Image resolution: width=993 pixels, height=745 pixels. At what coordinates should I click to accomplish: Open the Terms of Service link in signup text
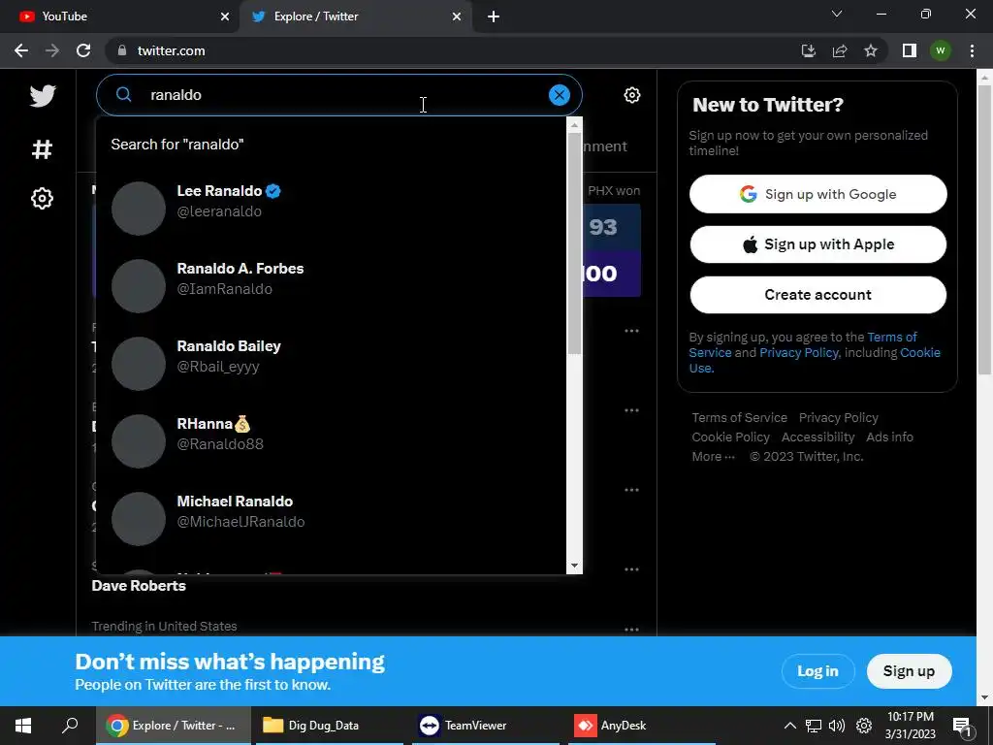click(x=892, y=337)
